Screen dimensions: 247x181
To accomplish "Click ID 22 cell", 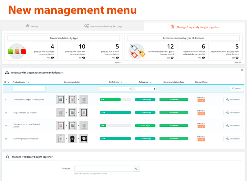I will 6,139.
